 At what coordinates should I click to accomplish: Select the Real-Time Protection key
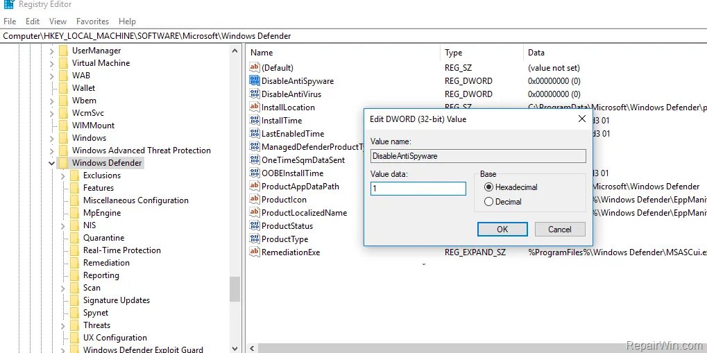pos(121,250)
